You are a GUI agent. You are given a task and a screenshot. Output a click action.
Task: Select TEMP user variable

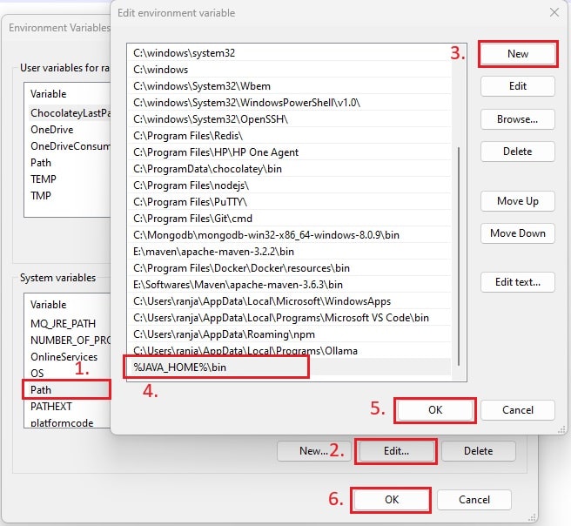[x=67, y=179]
